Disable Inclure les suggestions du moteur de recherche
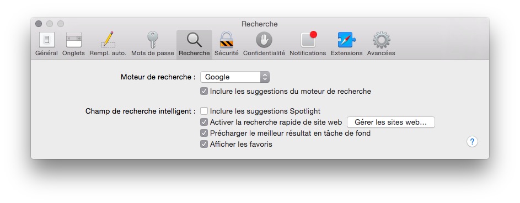520x203 pixels. (204, 91)
